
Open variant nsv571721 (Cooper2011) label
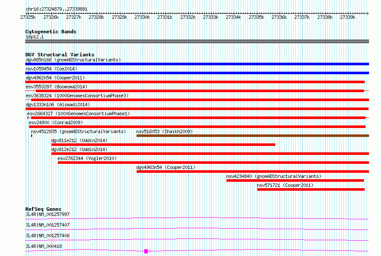[285, 185]
